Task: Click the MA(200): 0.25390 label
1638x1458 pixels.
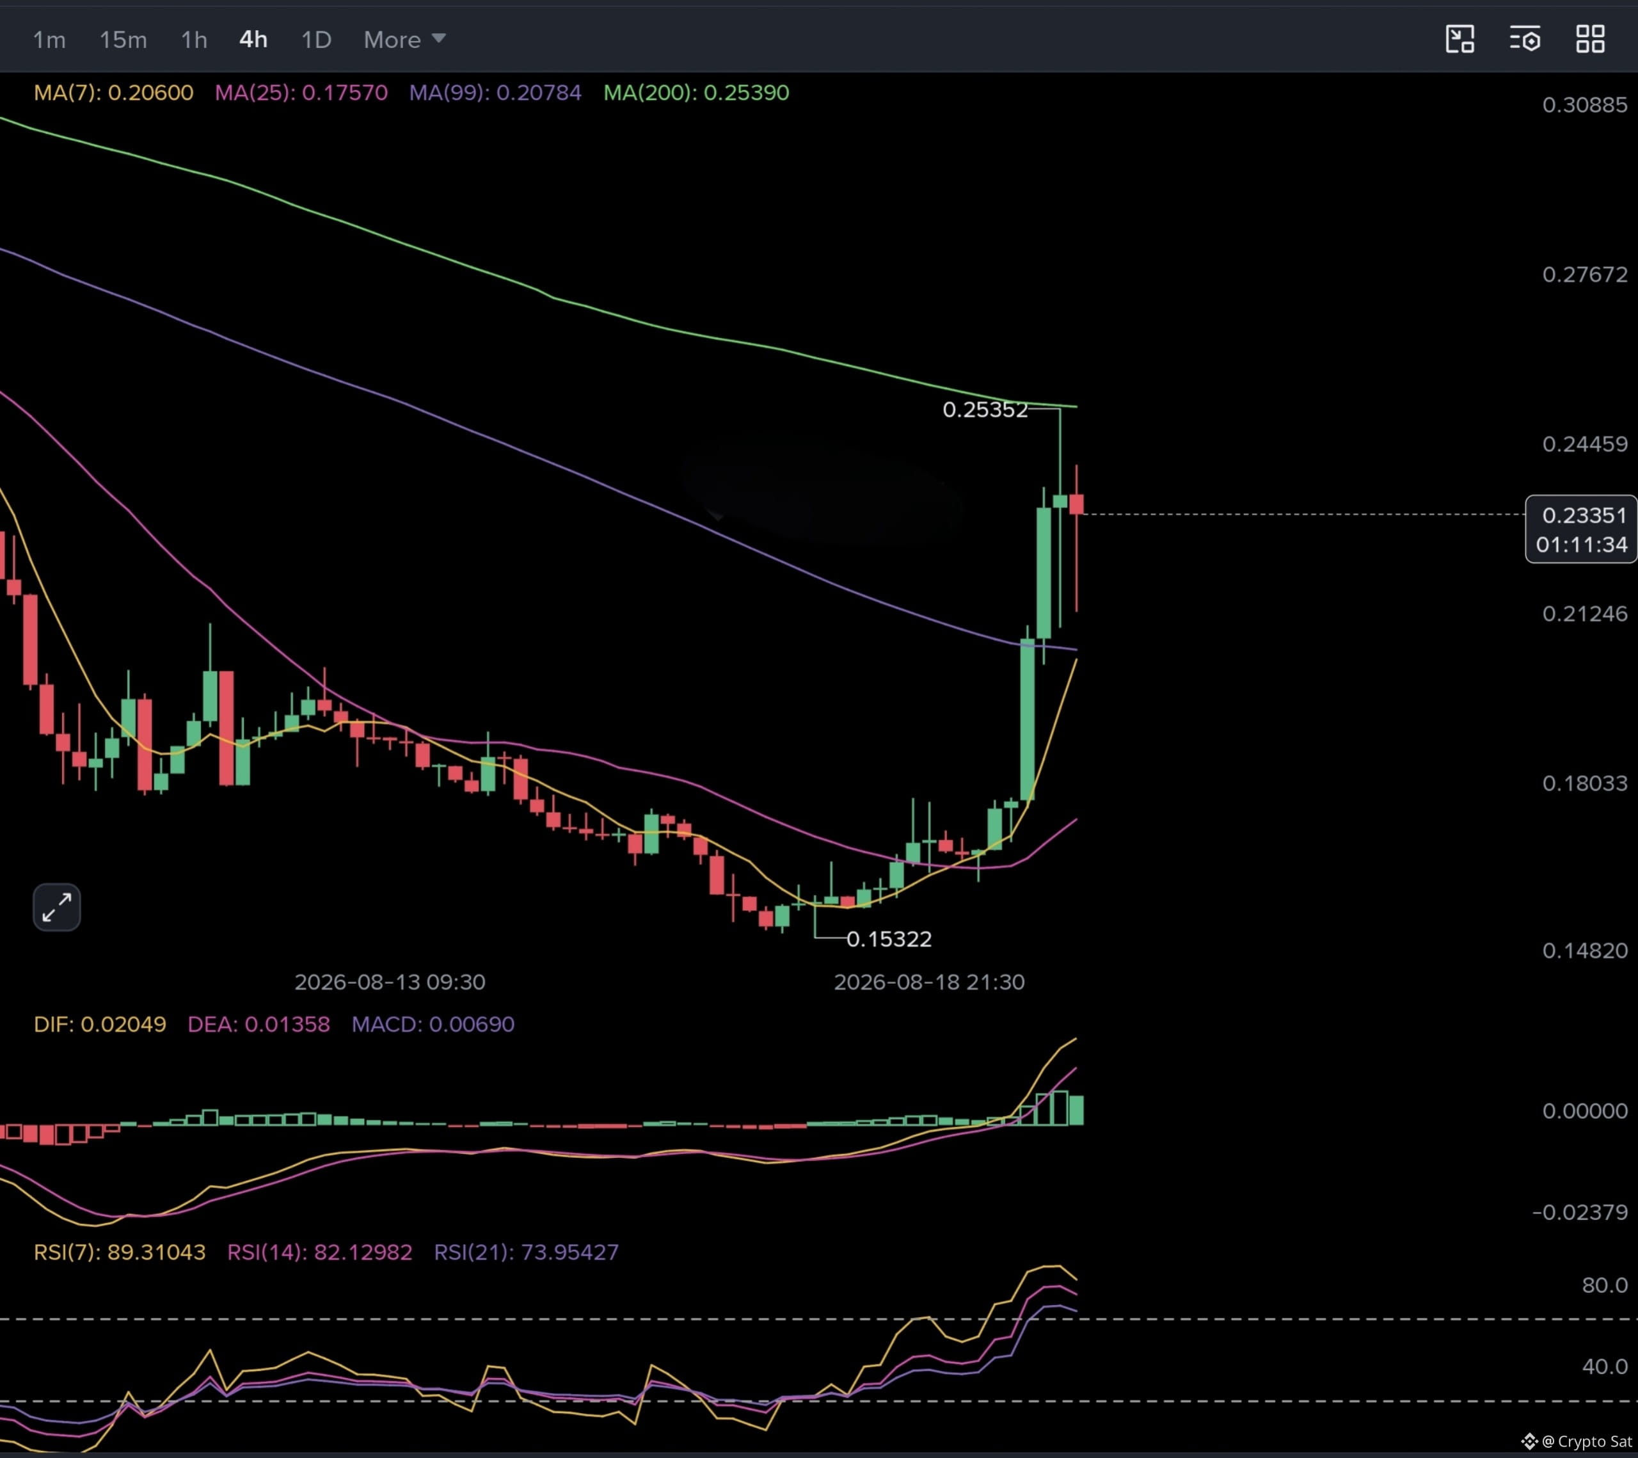Action: [696, 92]
